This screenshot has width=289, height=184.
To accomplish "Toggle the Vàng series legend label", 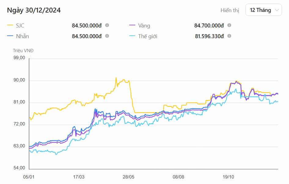I will click(144, 26).
